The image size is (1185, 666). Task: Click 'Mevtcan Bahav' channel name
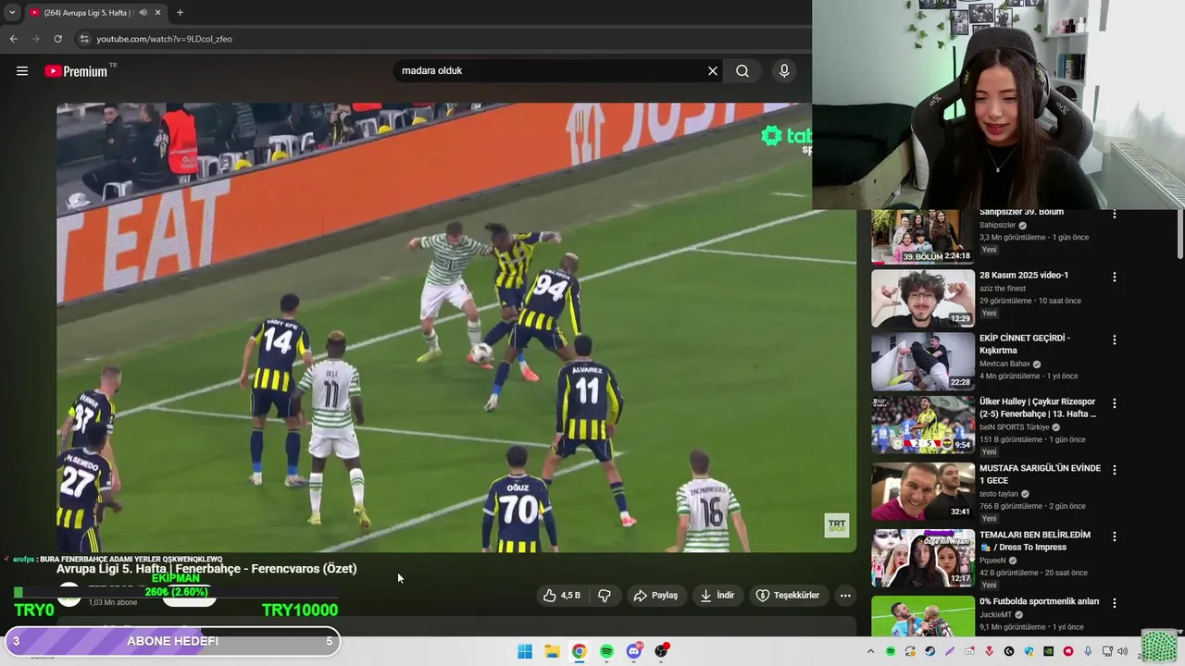(1004, 364)
